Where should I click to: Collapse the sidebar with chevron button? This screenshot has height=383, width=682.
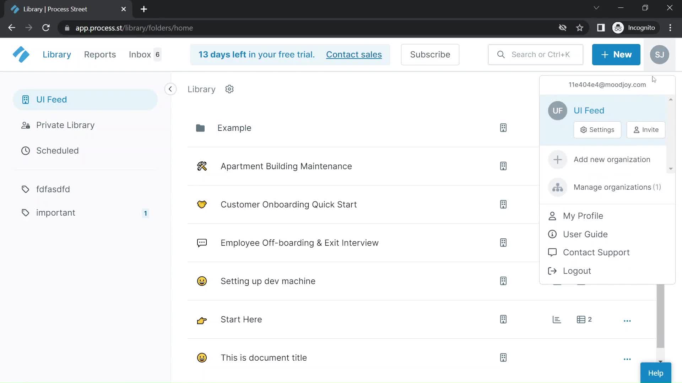(170, 89)
